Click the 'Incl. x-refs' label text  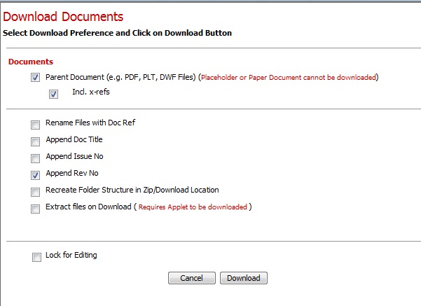point(90,92)
